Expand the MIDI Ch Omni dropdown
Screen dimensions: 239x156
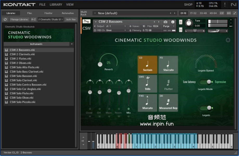click(110, 30)
